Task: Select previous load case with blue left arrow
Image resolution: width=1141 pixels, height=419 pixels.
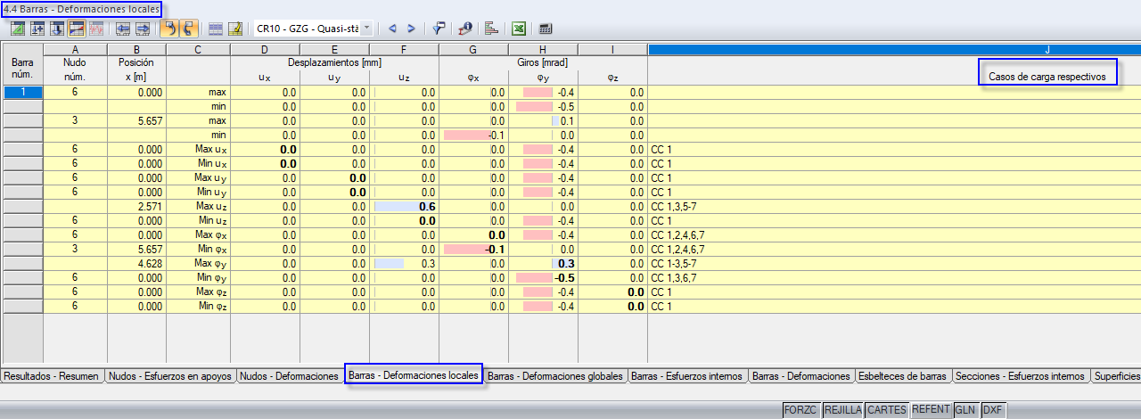Action: pos(392,29)
